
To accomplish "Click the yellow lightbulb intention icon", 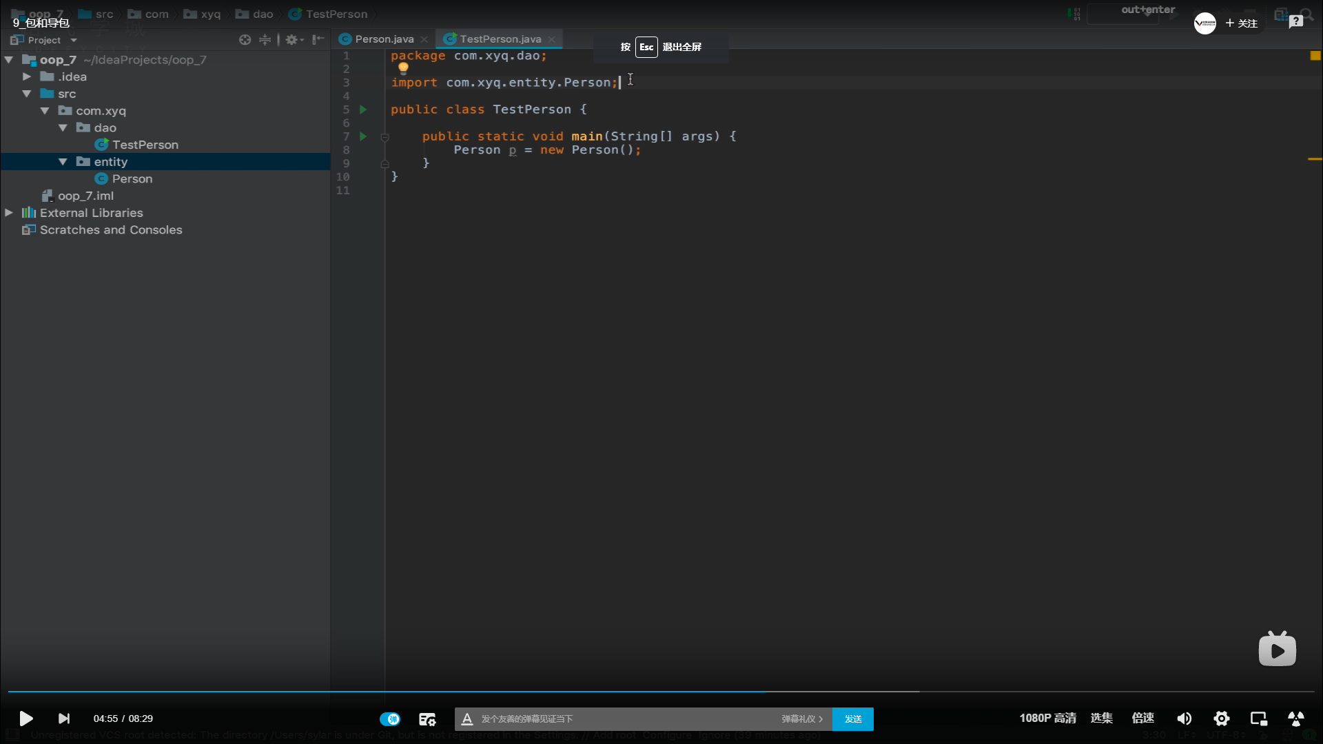I will (403, 68).
